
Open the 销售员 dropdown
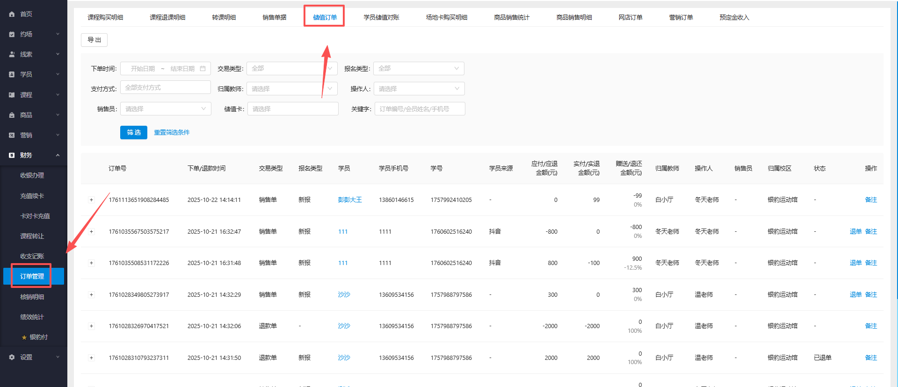point(166,109)
